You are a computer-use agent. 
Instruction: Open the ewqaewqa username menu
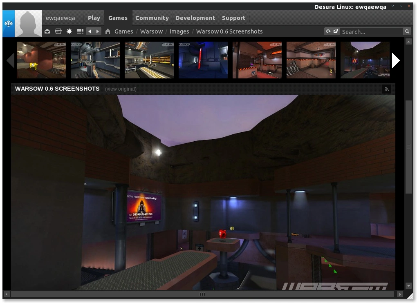click(x=61, y=18)
